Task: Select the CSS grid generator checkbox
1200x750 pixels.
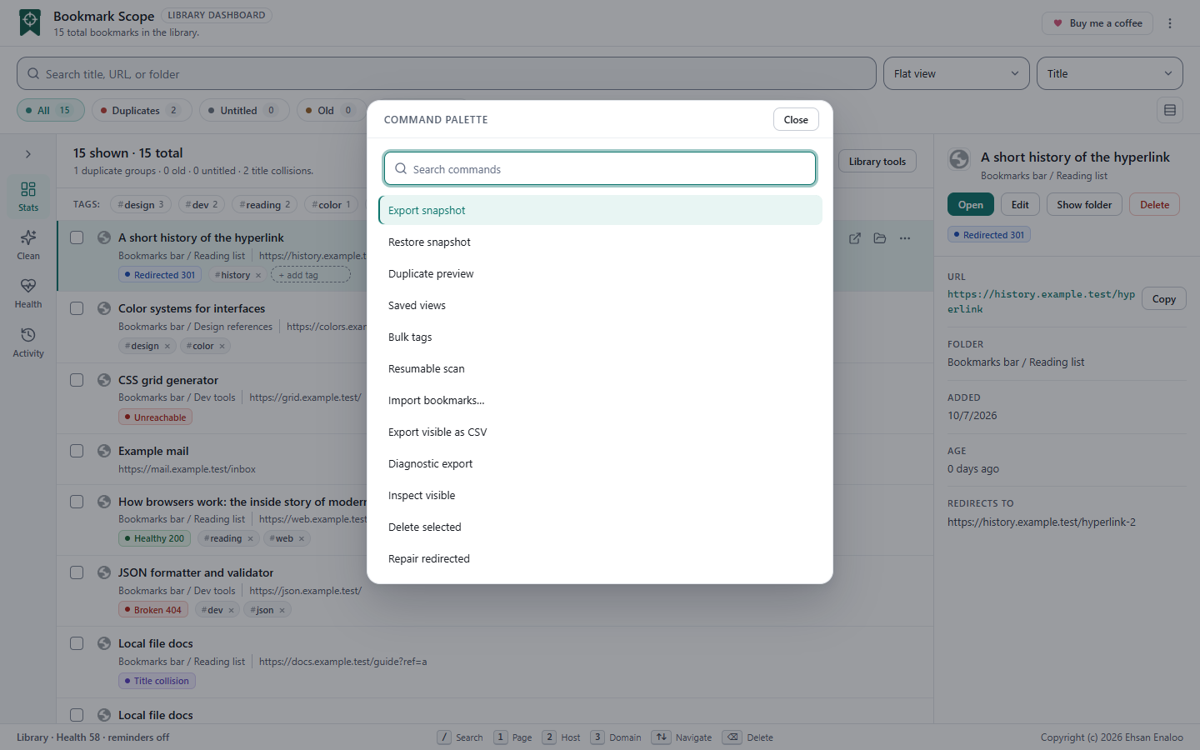Action: pos(77,380)
